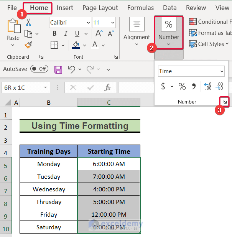Click Decrease Decimal icon
This screenshot has width=232, height=237.
point(219,86)
